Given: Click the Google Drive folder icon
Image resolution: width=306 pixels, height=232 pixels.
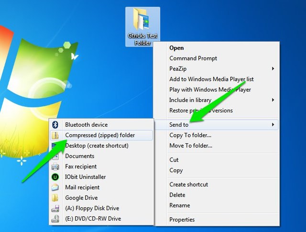Looking at the screenshot, I should pos(55,198).
